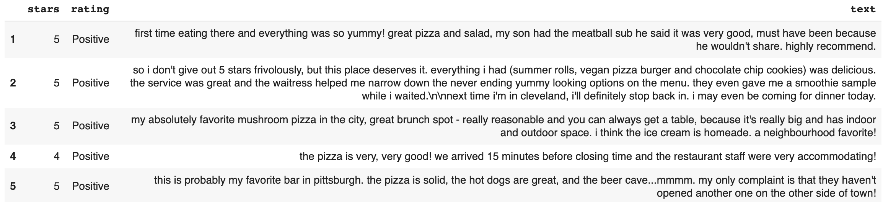Select row index 3
The width and height of the screenshot is (883, 202).
tap(13, 126)
